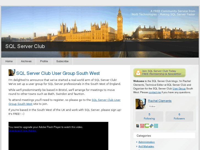This screenshot has width=200, height=150.
Task: Open the SQL Server Club header title
Action: click(x=25, y=46)
